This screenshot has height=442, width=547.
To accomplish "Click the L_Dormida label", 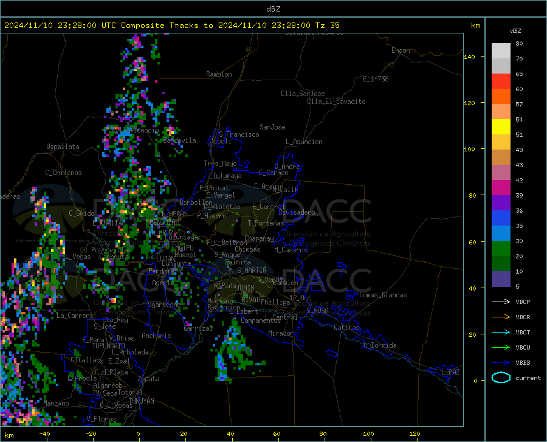I will (379, 345).
